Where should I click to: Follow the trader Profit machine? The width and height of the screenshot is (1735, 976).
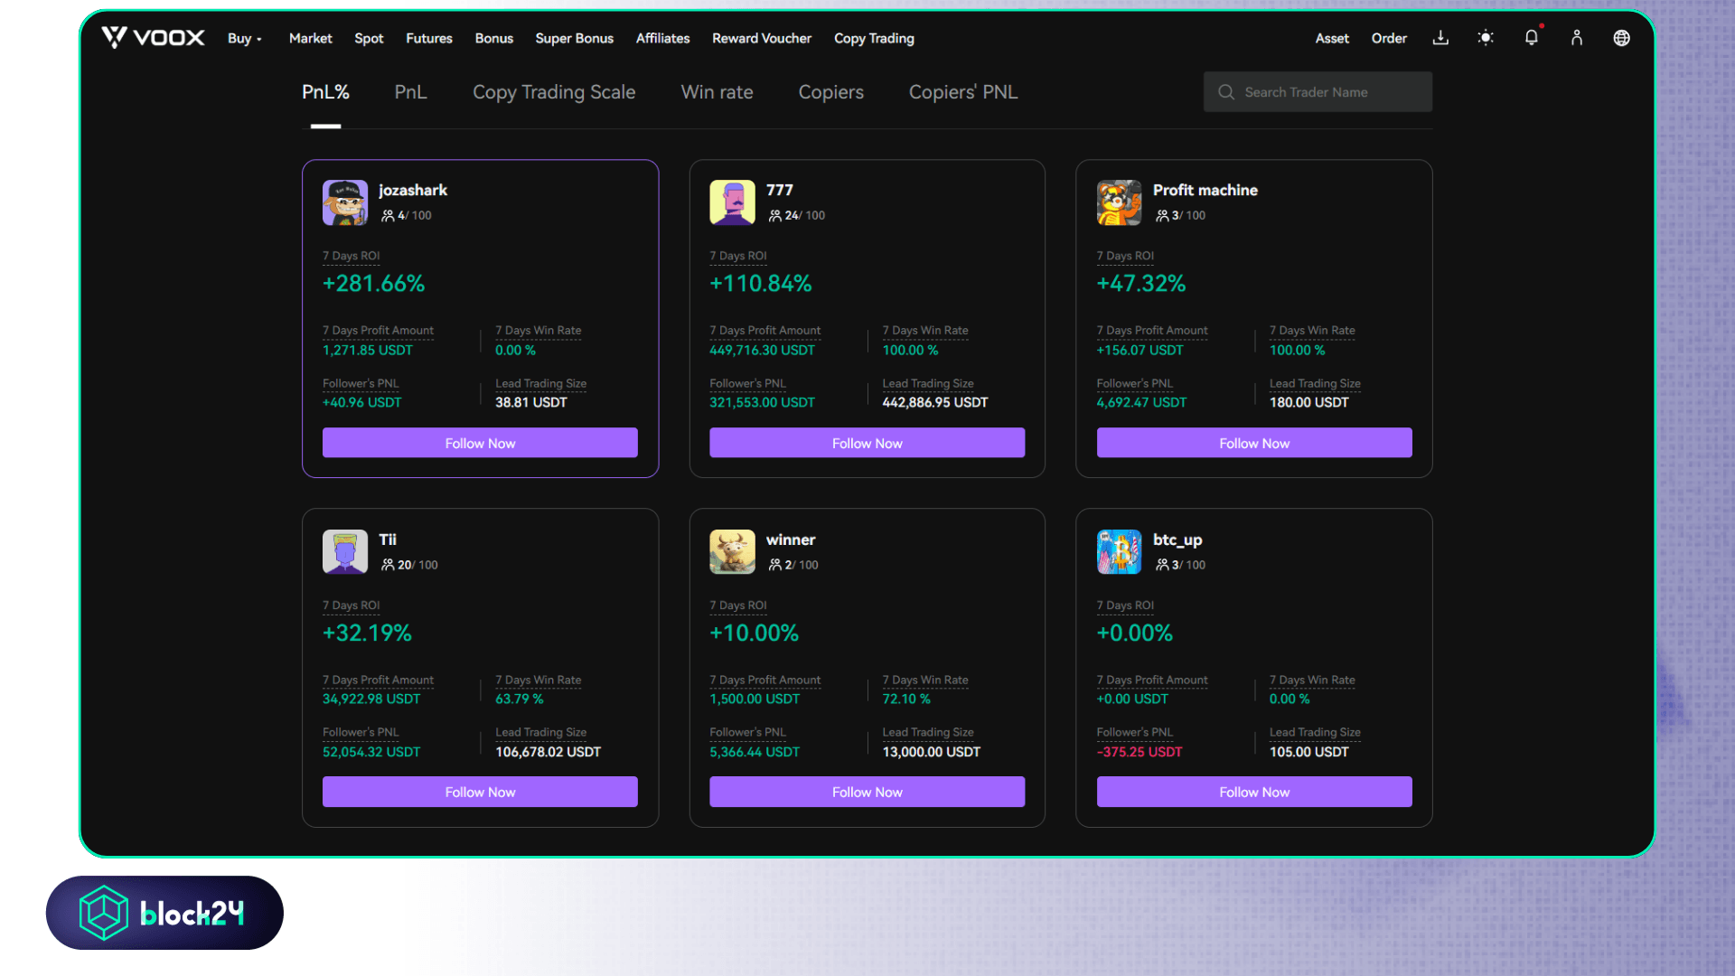(x=1254, y=443)
